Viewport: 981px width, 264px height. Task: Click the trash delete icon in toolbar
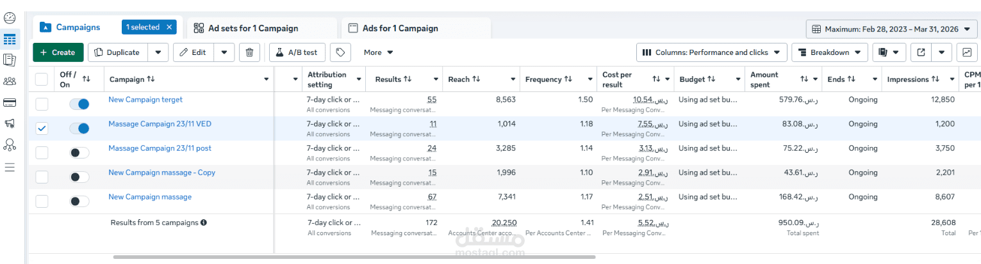(250, 52)
